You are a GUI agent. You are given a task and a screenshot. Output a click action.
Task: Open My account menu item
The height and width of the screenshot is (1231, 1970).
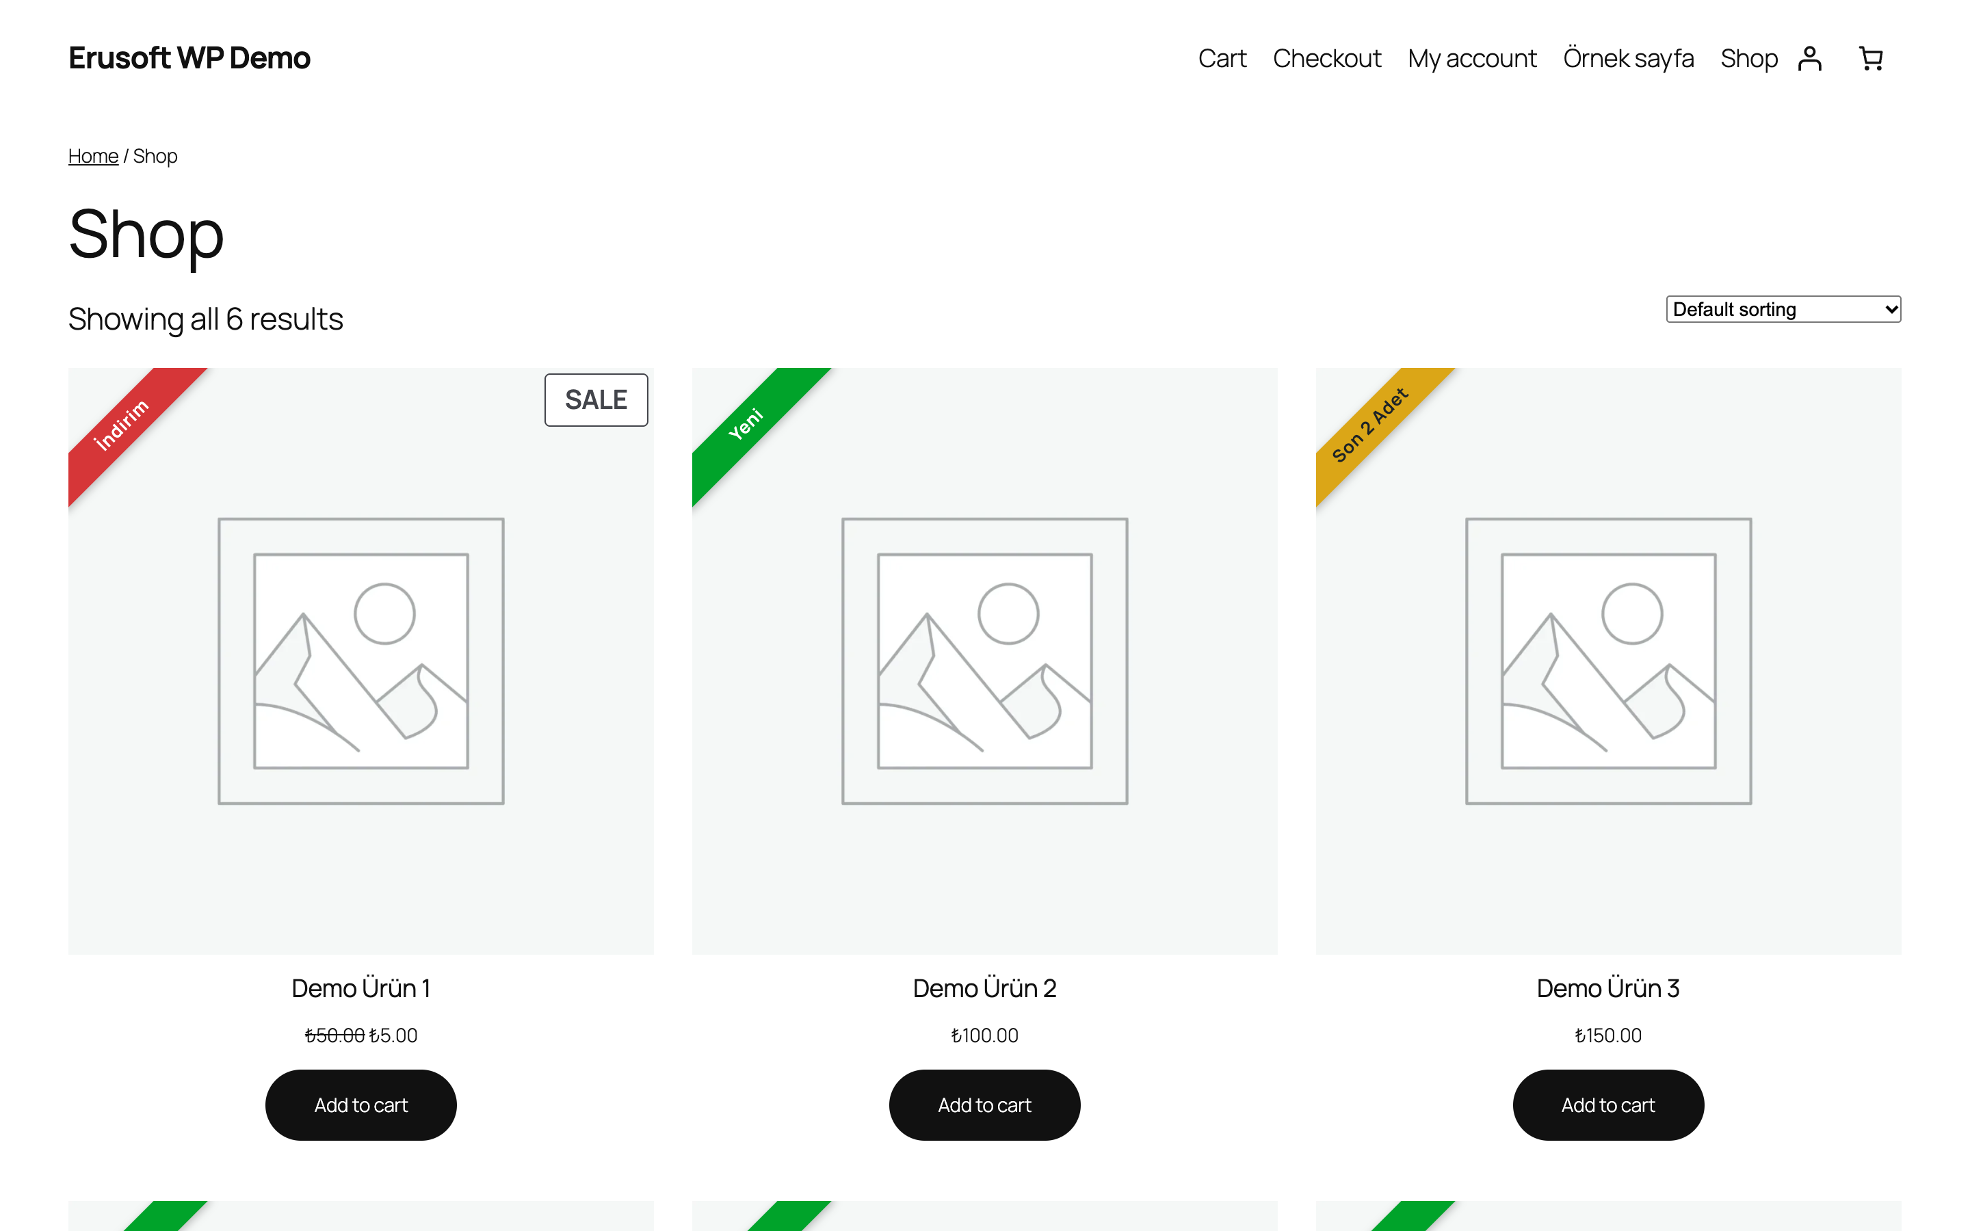click(x=1472, y=59)
